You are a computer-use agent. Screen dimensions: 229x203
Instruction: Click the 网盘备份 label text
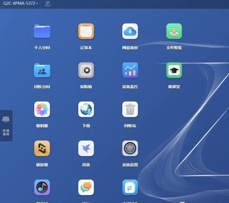(x=130, y=48)
